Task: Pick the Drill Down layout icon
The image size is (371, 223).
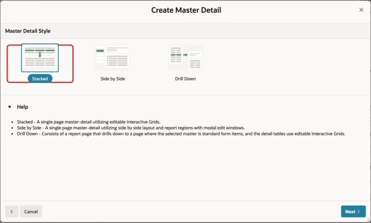Action: [185, 58]
